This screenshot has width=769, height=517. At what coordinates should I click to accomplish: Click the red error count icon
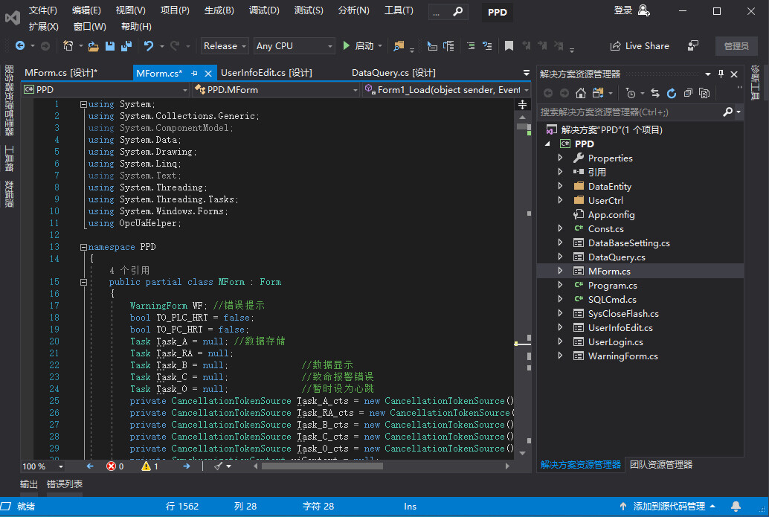111,466
